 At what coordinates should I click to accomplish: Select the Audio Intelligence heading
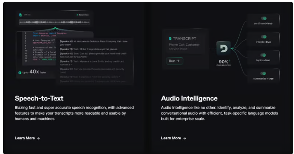point(189,98)
